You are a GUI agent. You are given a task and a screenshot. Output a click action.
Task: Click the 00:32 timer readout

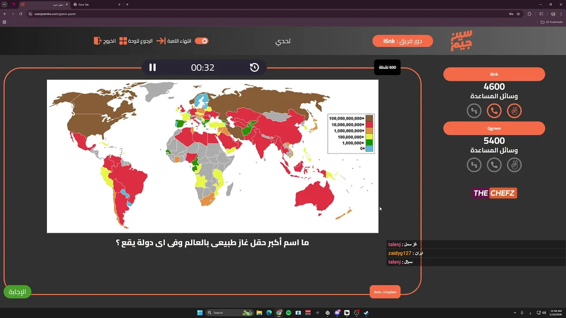[203, 68]
